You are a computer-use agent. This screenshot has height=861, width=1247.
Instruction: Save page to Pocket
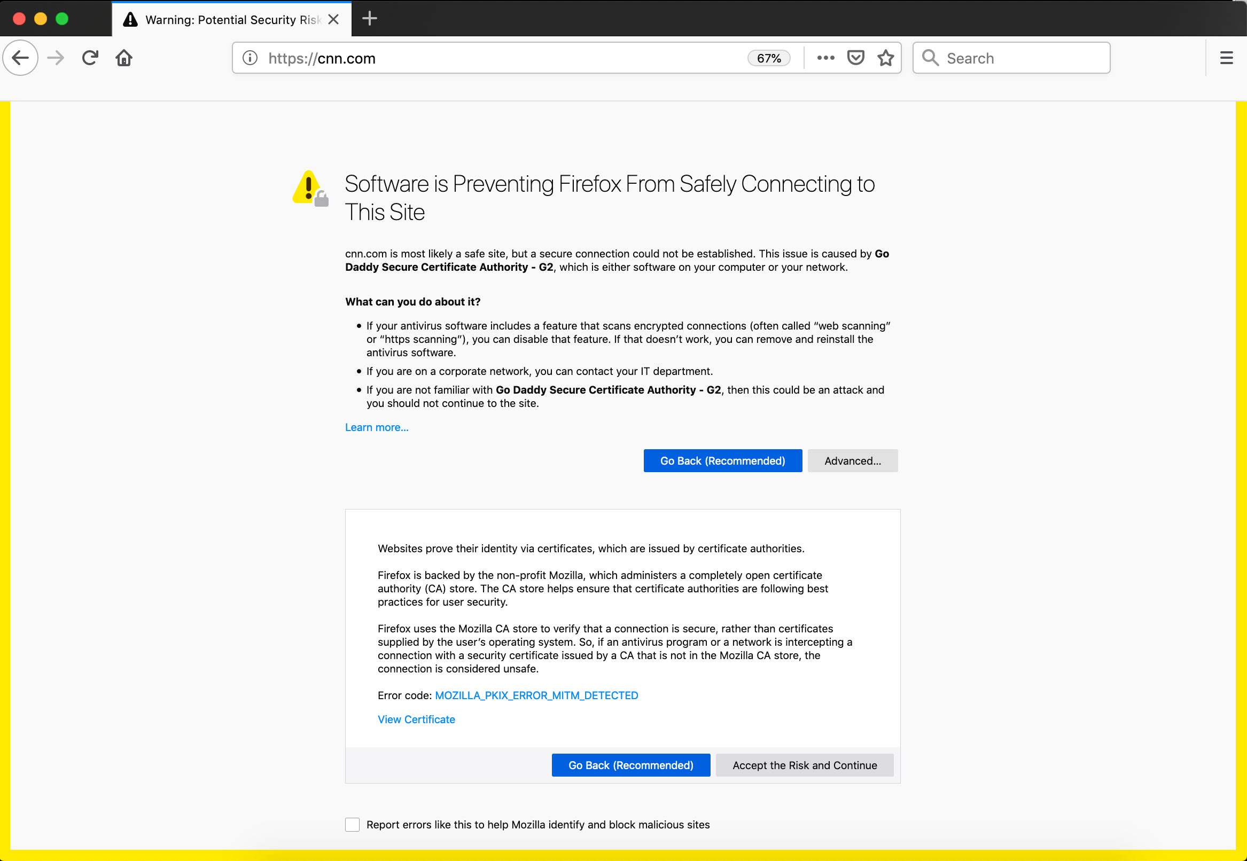coord(856,58)
